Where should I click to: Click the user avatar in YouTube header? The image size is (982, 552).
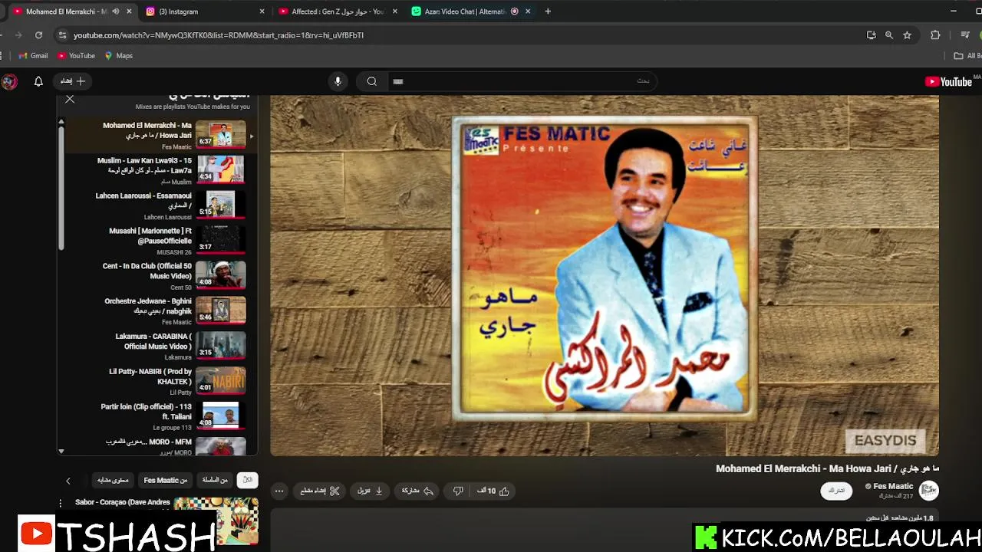[9, 81]
